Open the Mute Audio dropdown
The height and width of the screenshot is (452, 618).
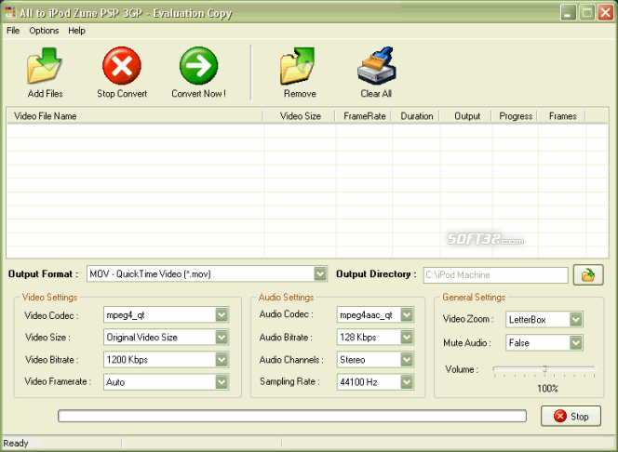[x=576, y=342]
